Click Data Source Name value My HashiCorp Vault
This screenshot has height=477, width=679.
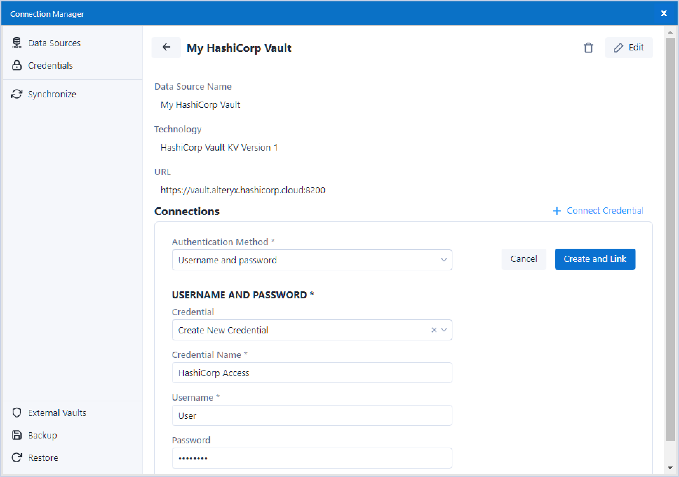click(200, 105)
